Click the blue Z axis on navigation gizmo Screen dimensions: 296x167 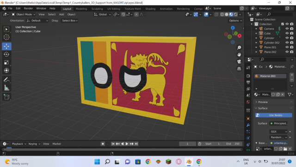click(233, 28)
